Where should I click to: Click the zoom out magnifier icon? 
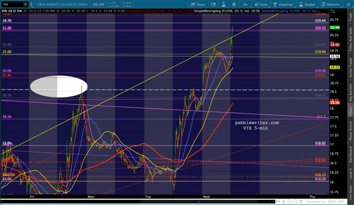tap(295, 202)
